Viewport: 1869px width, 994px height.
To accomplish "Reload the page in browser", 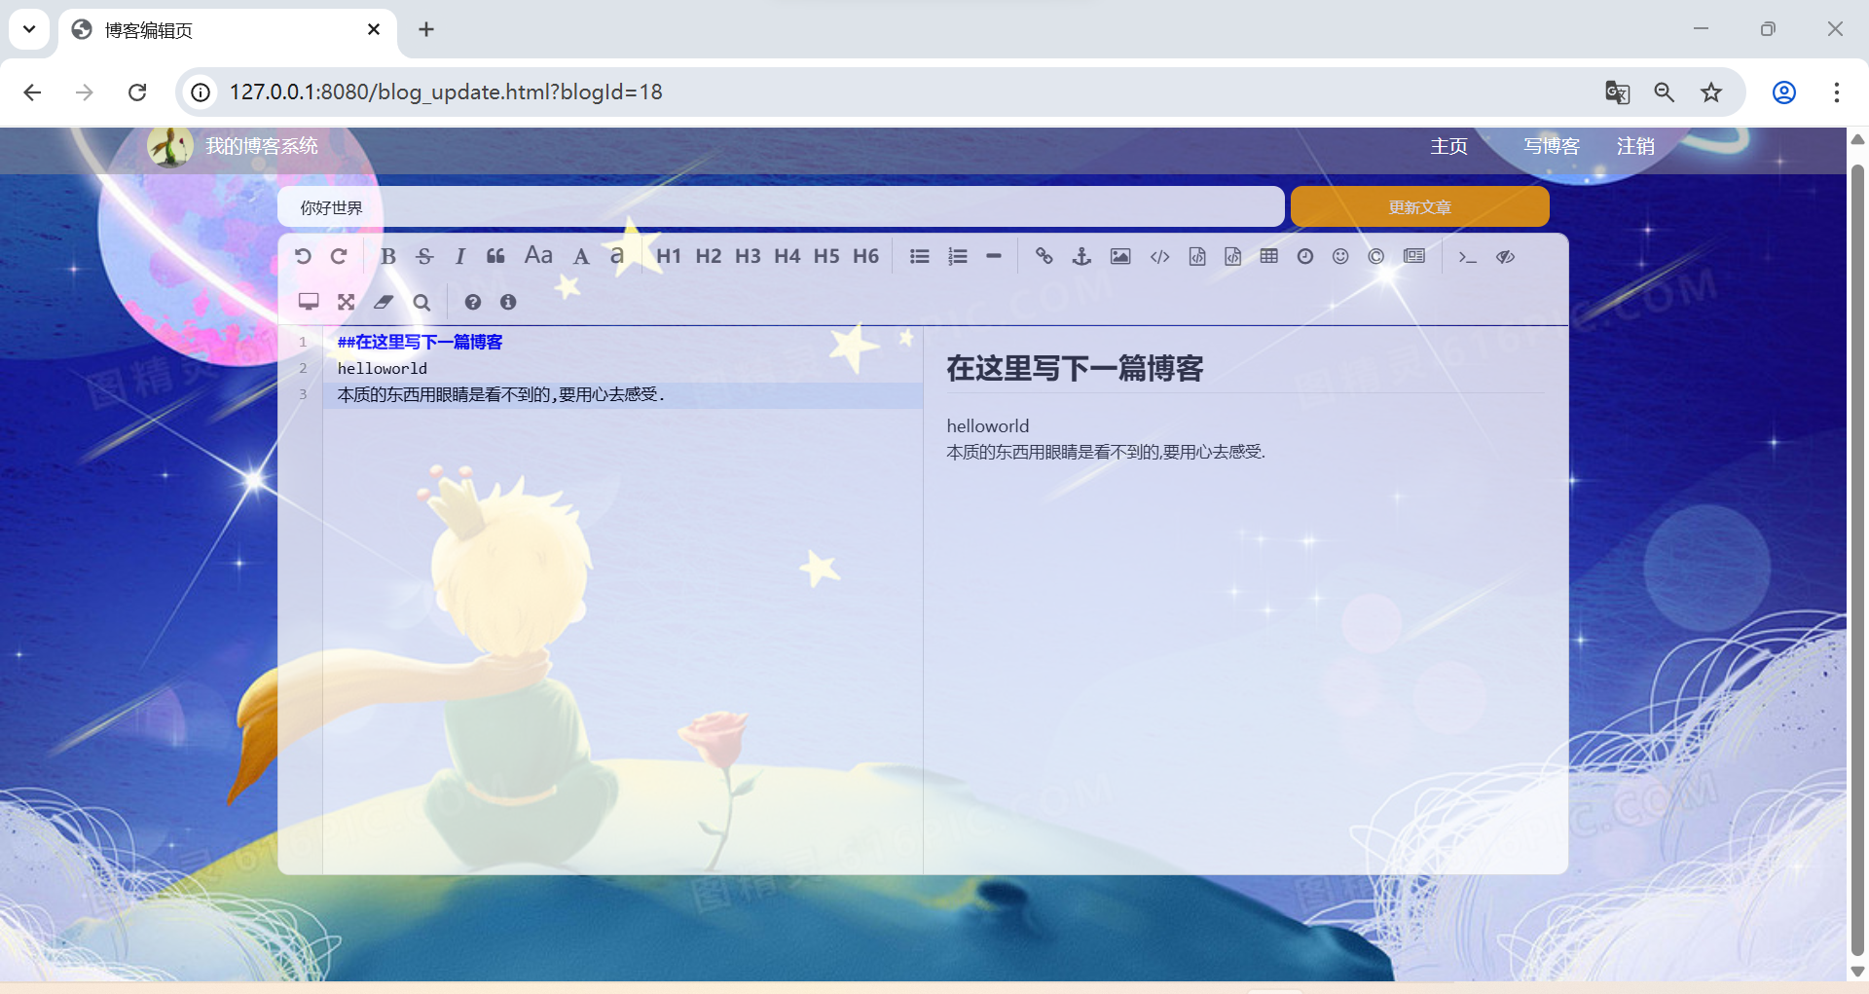I will pos(137,92).
